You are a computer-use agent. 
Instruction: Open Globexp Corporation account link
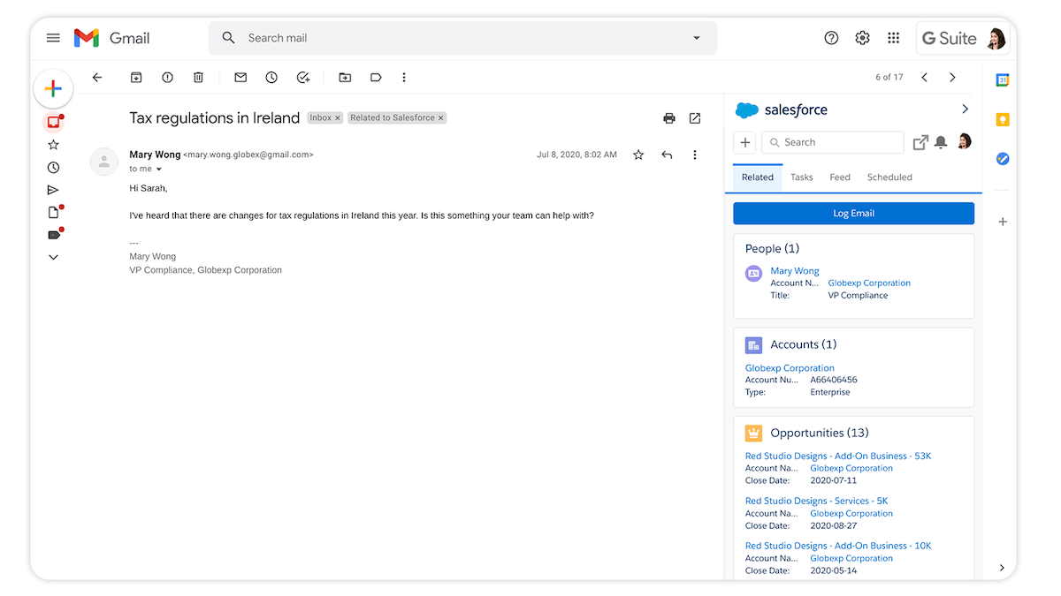[x=790, y=368]
